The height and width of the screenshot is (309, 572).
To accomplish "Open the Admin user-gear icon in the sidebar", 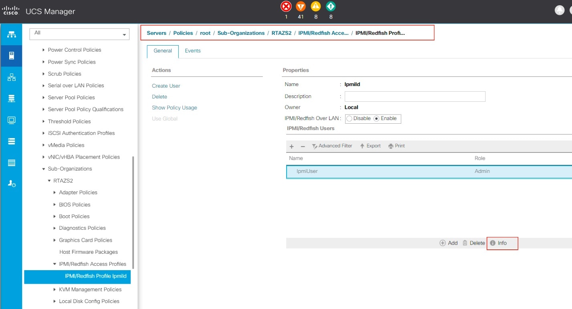I will [12, 184].
